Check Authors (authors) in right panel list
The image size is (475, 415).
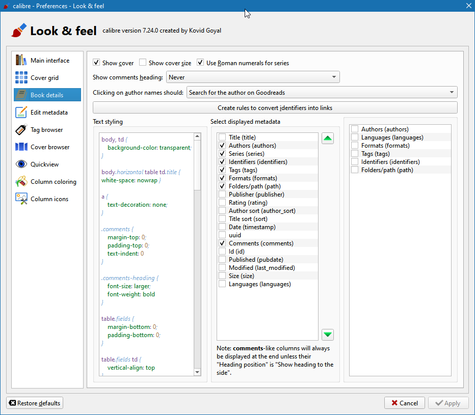[355, 129]
